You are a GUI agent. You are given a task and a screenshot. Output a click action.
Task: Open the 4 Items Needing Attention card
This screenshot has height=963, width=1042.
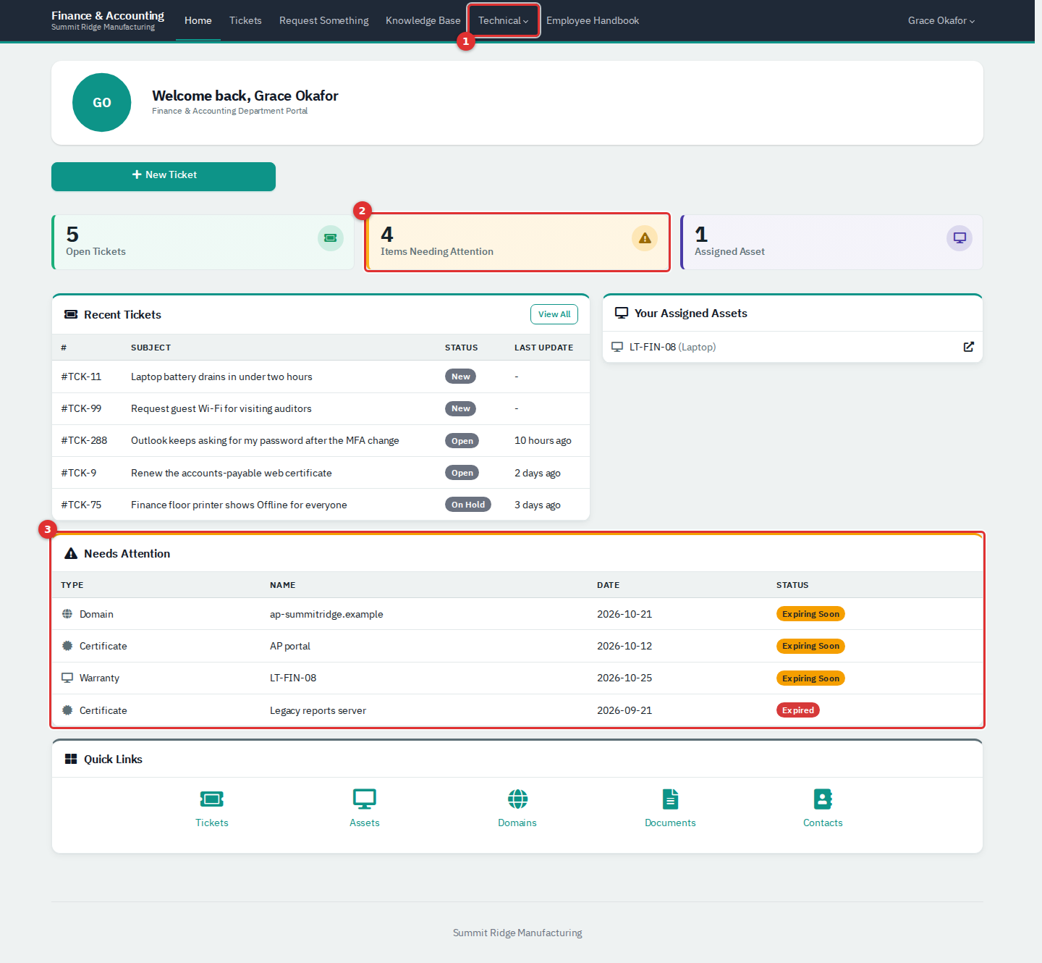(x=517, y=242)
